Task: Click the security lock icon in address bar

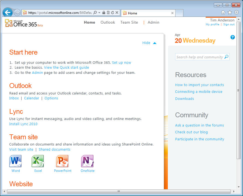Action: pyautogui.click(x=104, y=12)
